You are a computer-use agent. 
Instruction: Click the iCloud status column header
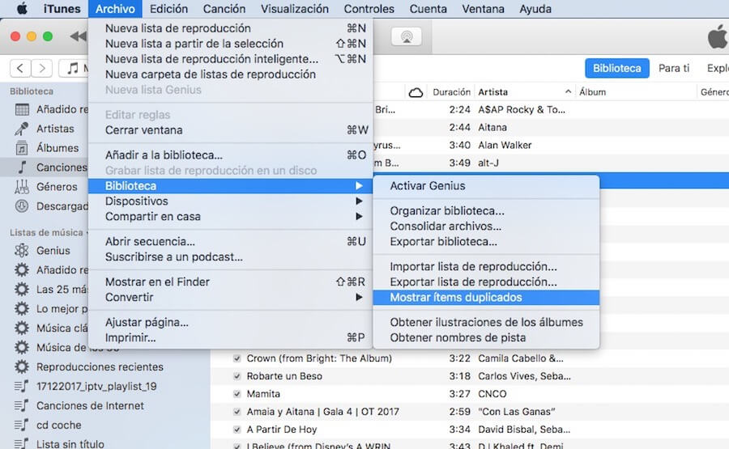tap(416, 92)
